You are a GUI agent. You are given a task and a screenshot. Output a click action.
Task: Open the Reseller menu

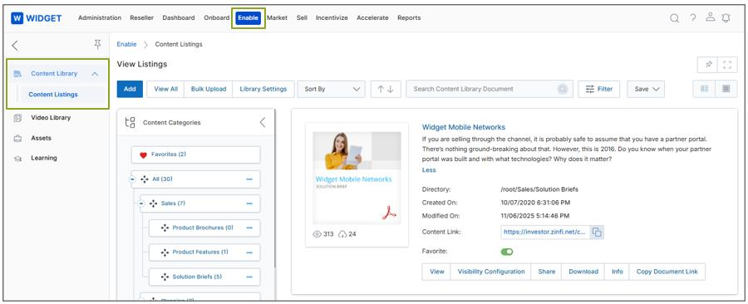141,18
